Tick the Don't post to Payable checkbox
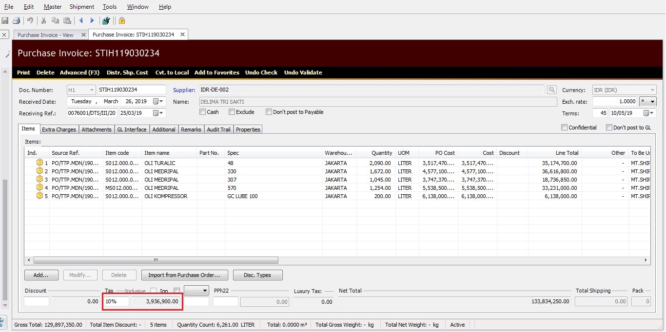666x332 pixels. 269,112
